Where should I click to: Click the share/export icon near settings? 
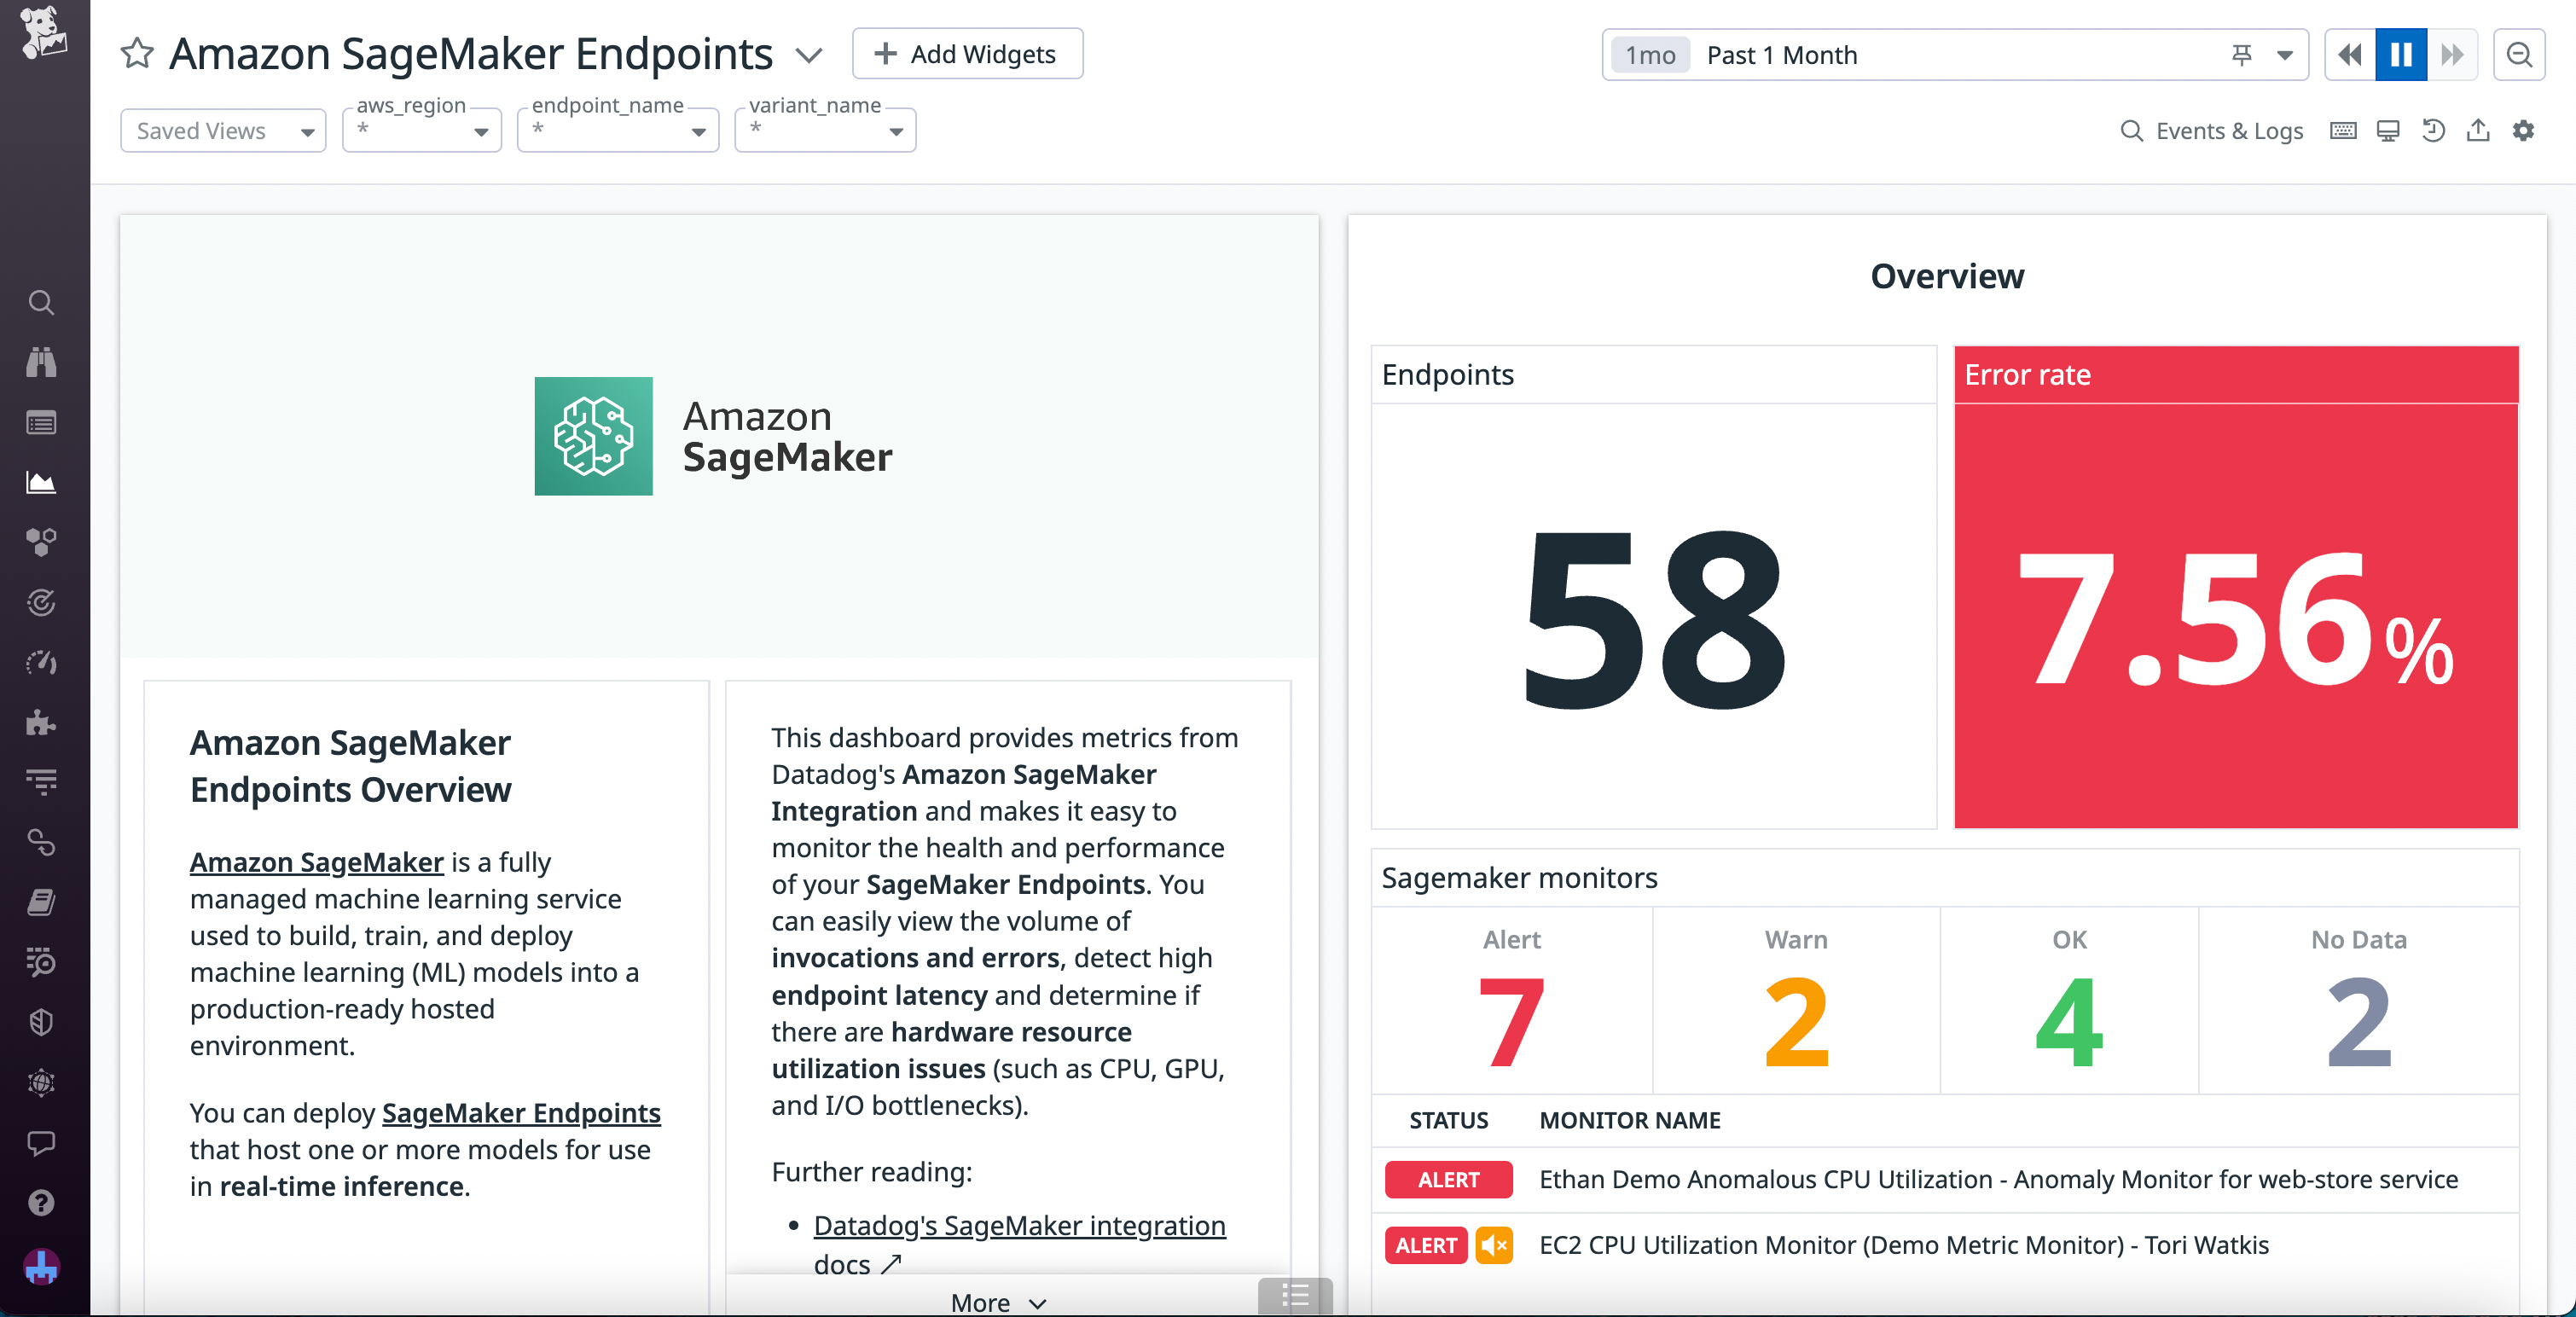(x=2478, y=130)
